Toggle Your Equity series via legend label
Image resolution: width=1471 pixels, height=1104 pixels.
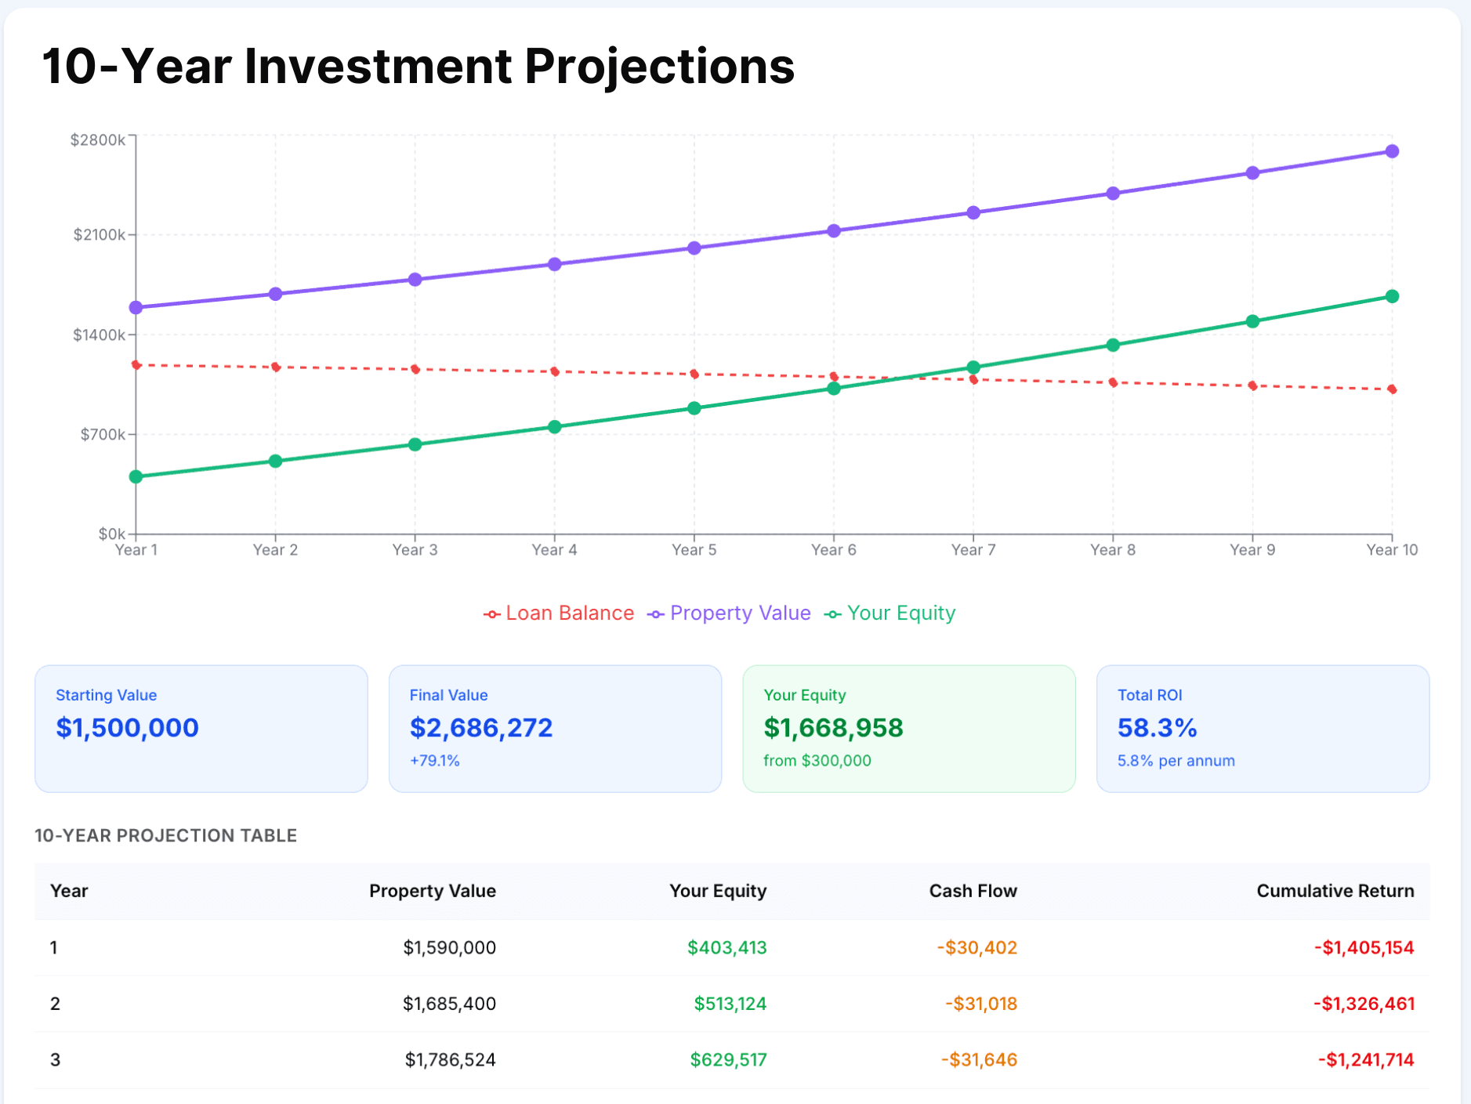901,613
